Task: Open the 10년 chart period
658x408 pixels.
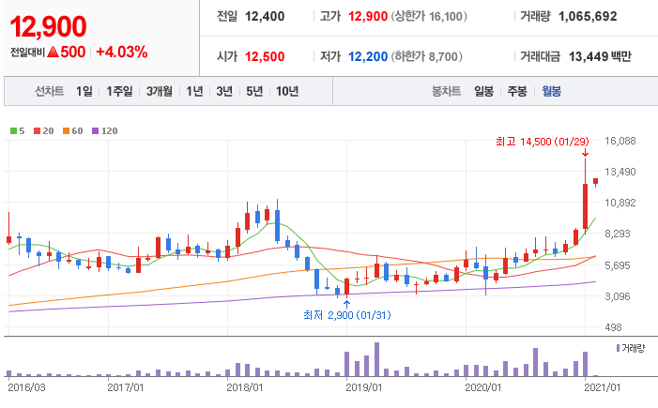Action: point(287,91)
